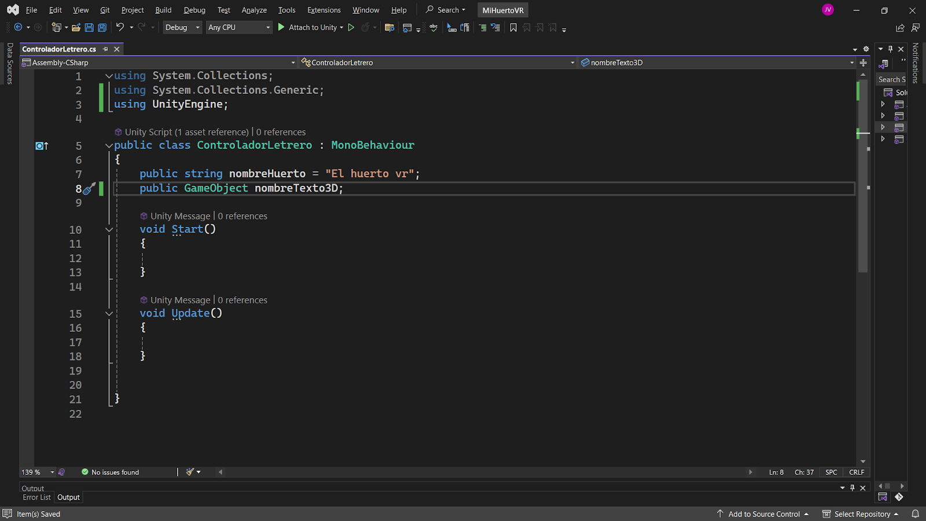This screenshot has height=521, width=926.
Task: Toggle pin on ControladorLetrero.cs tab
Action: point(105,49)
